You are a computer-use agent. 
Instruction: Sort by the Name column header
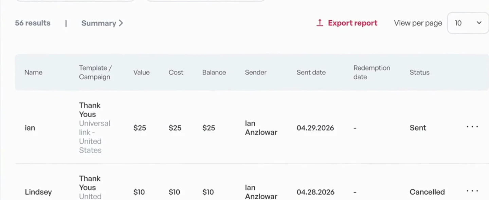coord(33,72)
